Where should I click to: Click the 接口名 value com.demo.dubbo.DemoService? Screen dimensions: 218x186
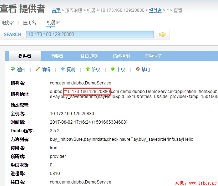pos(81,182)
